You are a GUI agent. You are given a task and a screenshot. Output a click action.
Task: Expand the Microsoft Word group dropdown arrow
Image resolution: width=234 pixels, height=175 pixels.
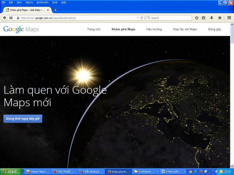[x=185, y=172]
